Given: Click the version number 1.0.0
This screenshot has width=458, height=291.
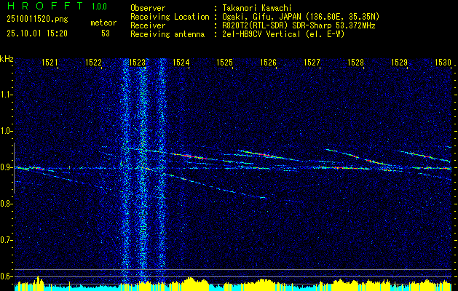Looking at the screenshot, I should [x=99, y=7].
